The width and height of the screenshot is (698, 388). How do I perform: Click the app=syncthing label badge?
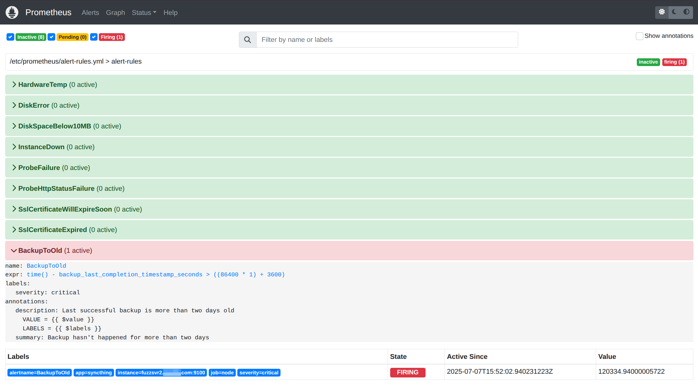[94, 372]
